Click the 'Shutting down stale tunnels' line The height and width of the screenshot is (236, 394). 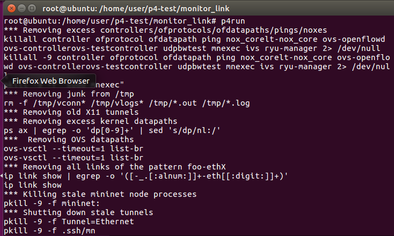[x=78, y=212]
